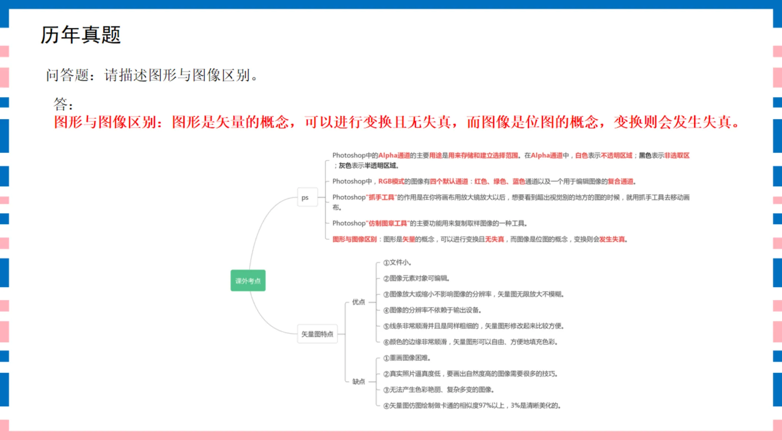
Task: Click the 抓手工具 description line
Action: [x=511, y=202]
